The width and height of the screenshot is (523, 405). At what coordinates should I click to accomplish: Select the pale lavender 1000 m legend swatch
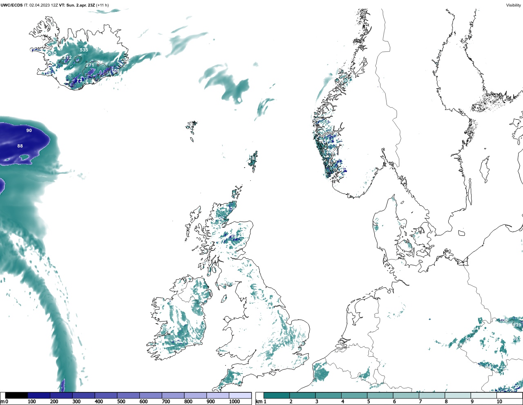[240, 396]
